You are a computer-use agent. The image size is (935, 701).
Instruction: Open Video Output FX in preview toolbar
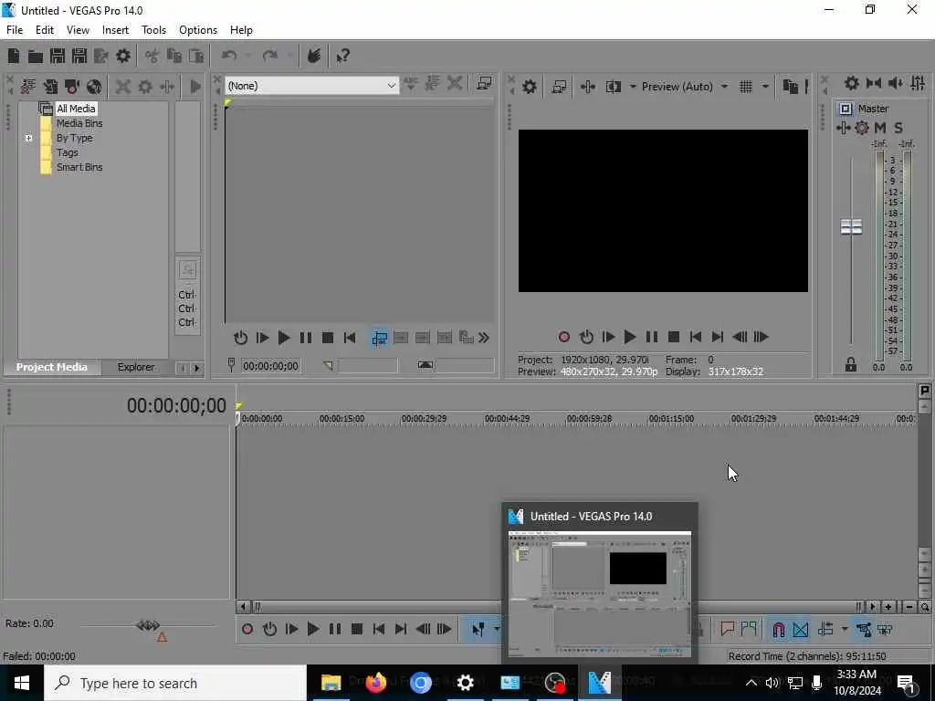(587, 87)
